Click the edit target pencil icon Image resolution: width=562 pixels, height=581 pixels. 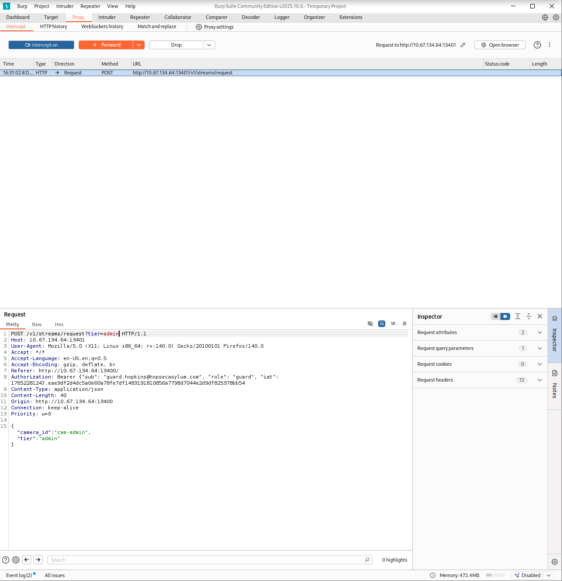point(463,45)
